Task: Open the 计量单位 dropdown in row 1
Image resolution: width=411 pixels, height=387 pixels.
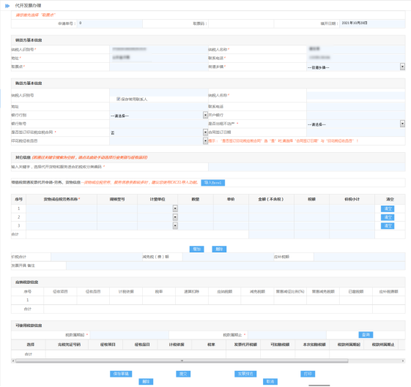Action: (x=175, y=208)
